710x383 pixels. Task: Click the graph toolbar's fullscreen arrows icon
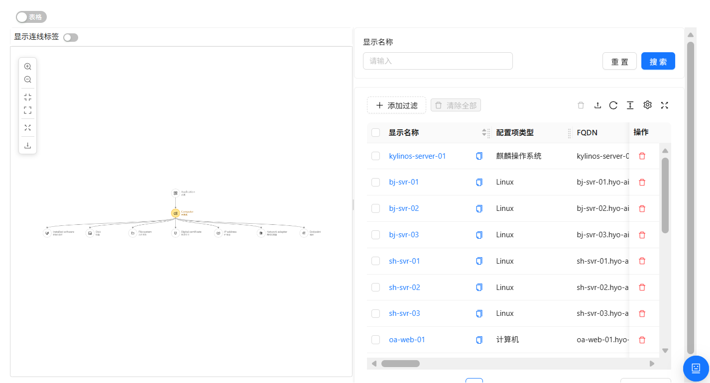[28, 128]
